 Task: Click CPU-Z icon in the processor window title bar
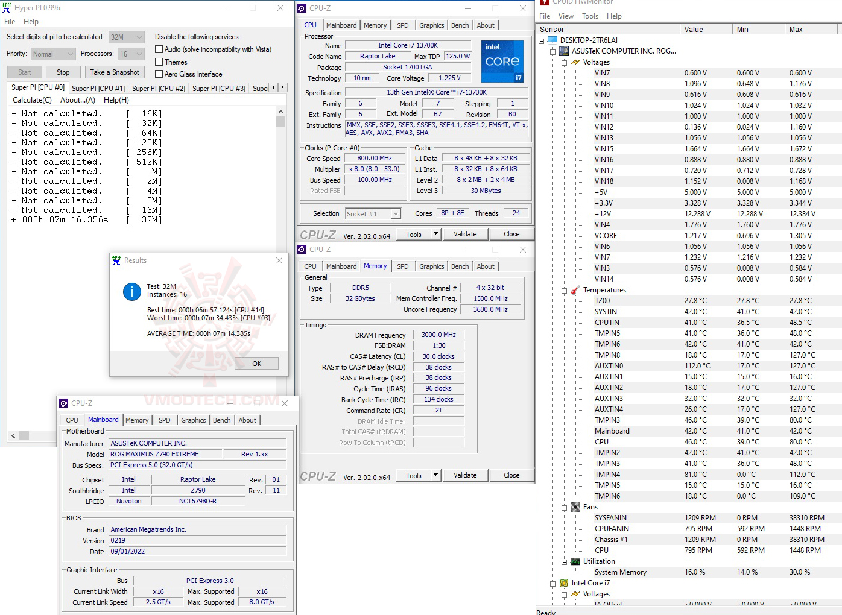302,8
